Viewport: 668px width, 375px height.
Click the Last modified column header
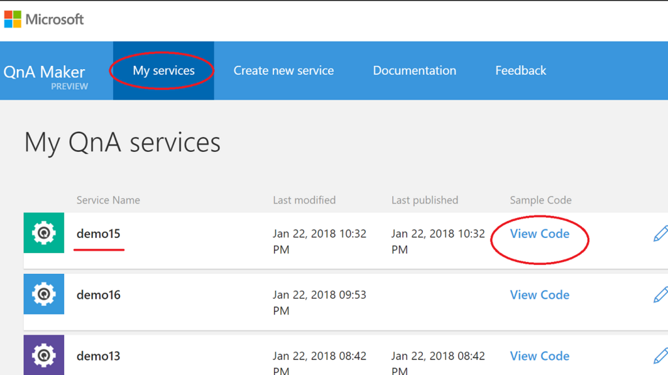(x=304, y=200)
